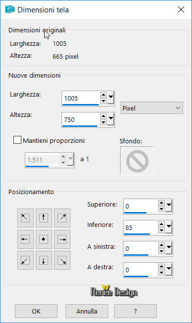Decrease Superiore value with down spinner
The width and height of the screenshot is (192, 323).
161,209
